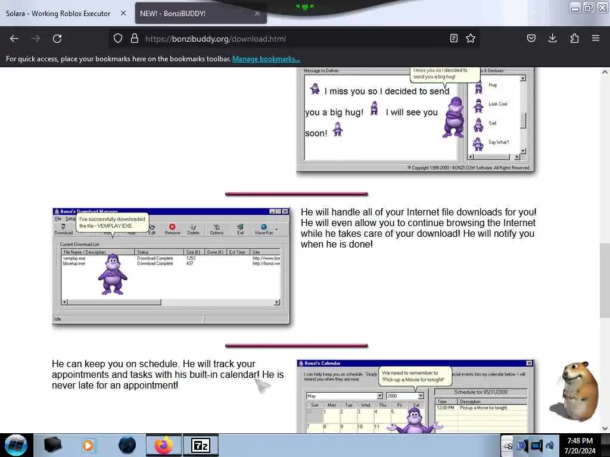Open the Save to Pocket button
610x457 pixels.
pos(531,39)
